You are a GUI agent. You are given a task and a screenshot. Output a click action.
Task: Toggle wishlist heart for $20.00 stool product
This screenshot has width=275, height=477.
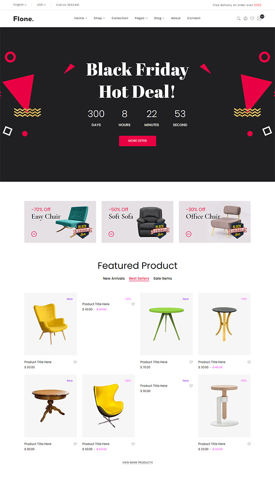coord(249,444)
